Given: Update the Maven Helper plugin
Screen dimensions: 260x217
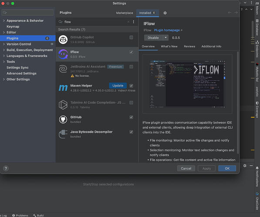Looking at the screenshot, I should pyautogui.click(x=118, y=86).
